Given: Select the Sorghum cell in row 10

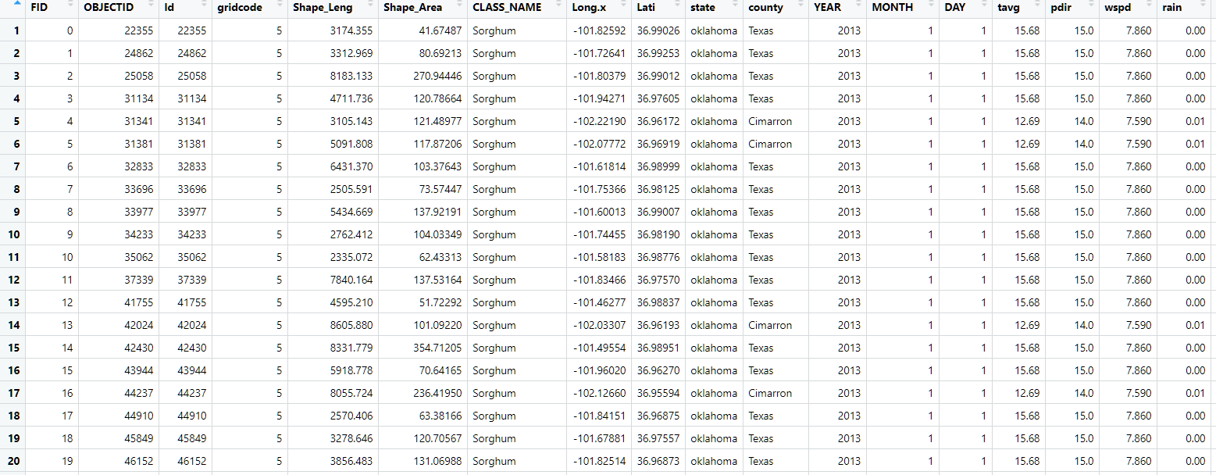Looking at the screenshot, I should click(x=495, y=234).
